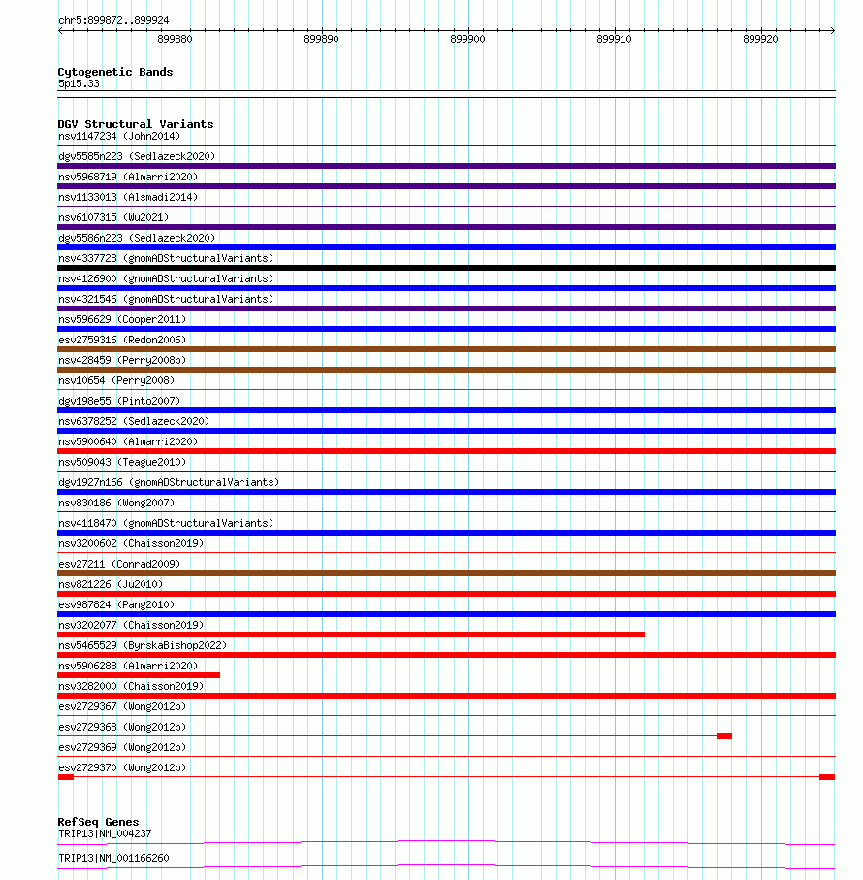This screenshot has width=863, height=880.
Task: Click the black bar under nsv4337728
Action: tap(446, 268)
